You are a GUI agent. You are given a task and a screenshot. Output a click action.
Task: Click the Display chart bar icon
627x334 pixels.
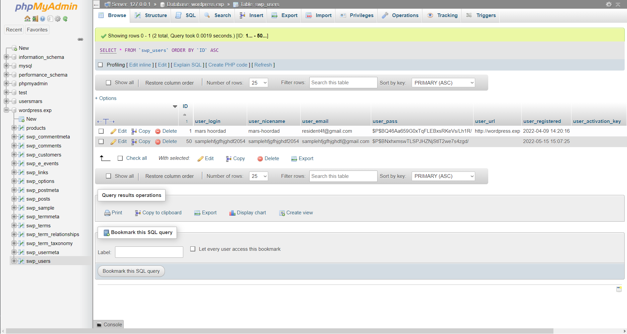coord(232,213)
